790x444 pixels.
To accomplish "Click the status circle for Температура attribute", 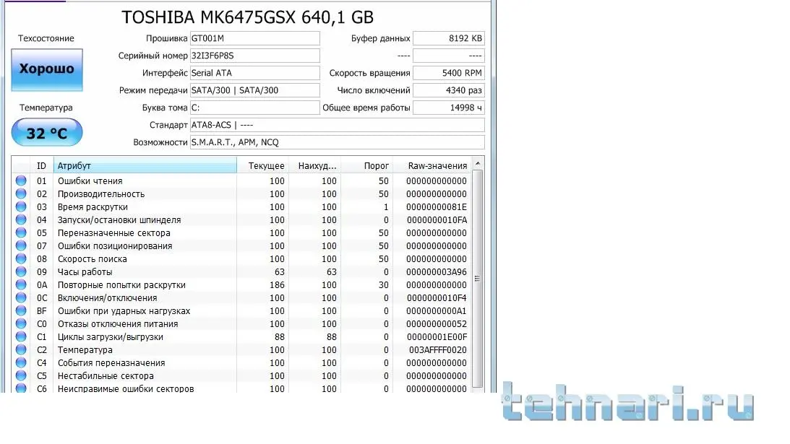I will [21, 349].
